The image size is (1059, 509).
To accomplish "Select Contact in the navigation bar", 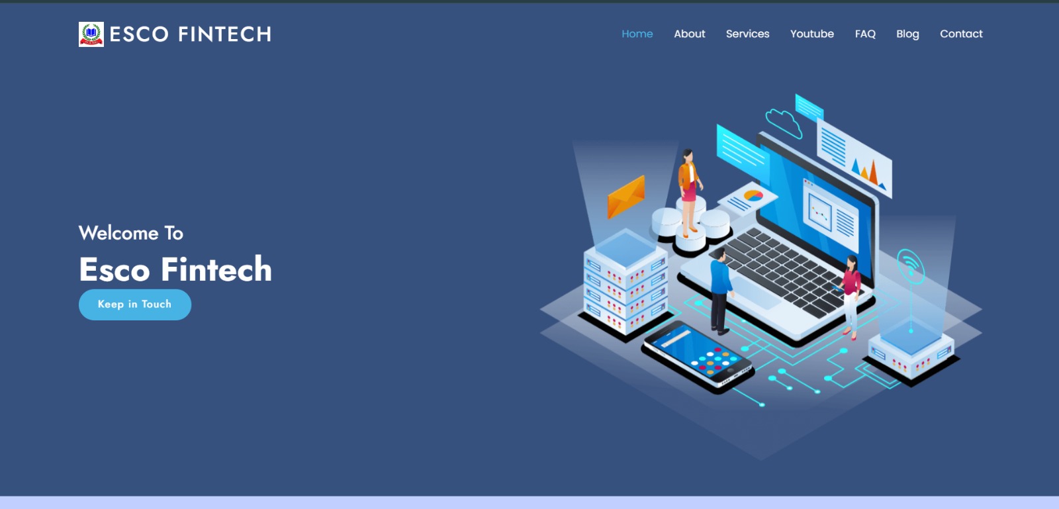I will click(961, 34).
